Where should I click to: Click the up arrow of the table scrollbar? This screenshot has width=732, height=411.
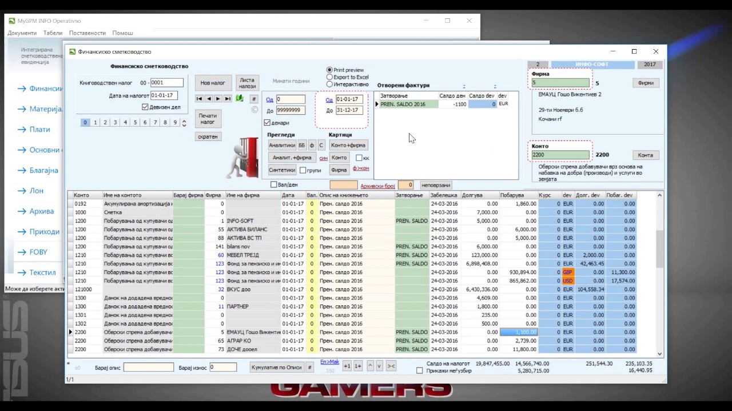pyautogui.click(x=660, y=195)
